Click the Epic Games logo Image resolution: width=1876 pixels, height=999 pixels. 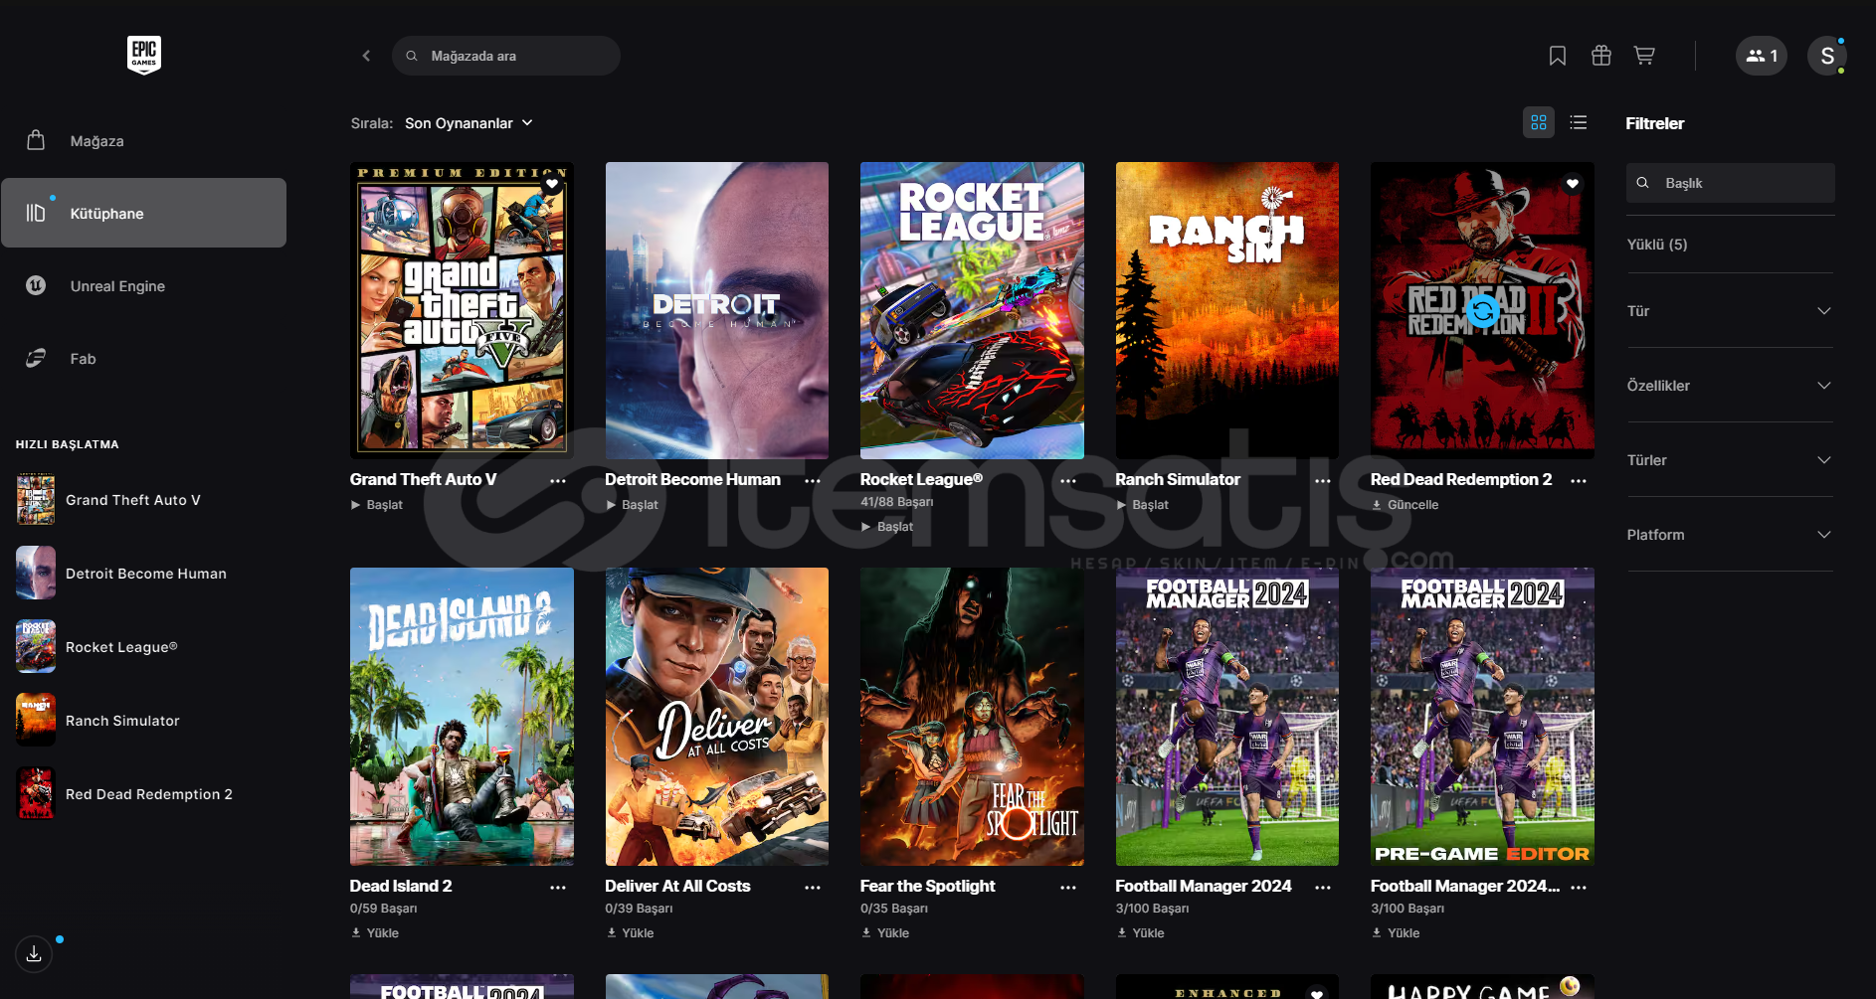(144, 56)
